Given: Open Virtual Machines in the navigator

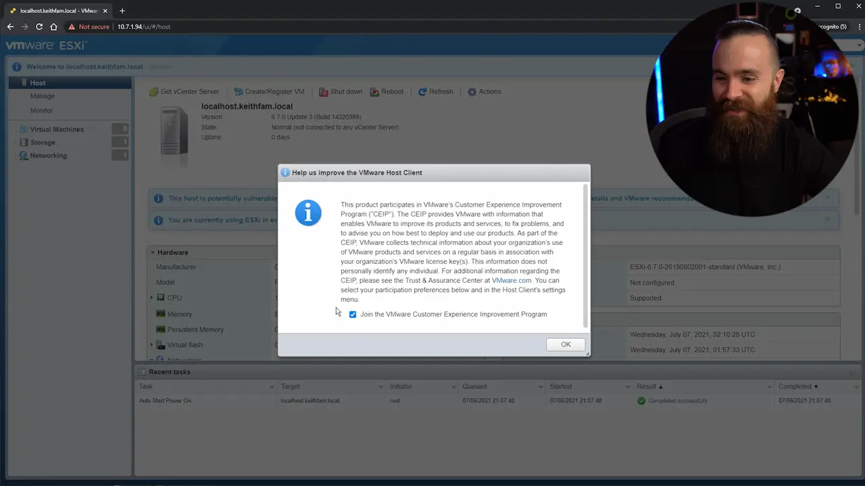Looking at the screenshot, I should (57, 129).
